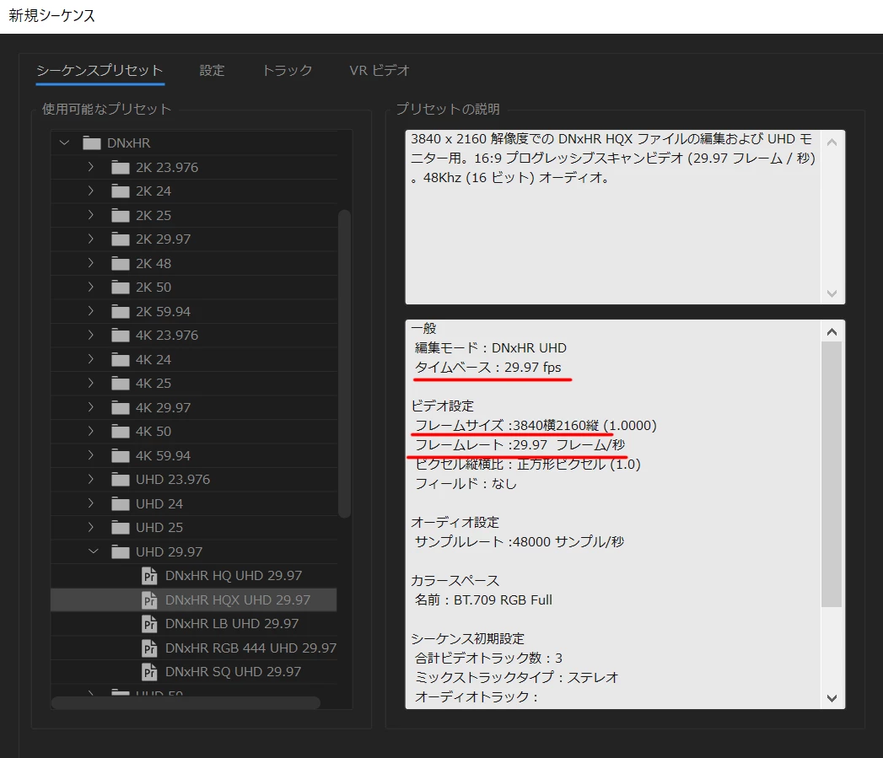Screen dimensions: 883x758
Task: Click the settings summary scrollbar thumb
Action: click(832, 474)
